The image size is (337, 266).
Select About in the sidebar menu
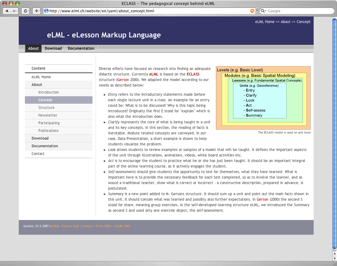point(59,85)
